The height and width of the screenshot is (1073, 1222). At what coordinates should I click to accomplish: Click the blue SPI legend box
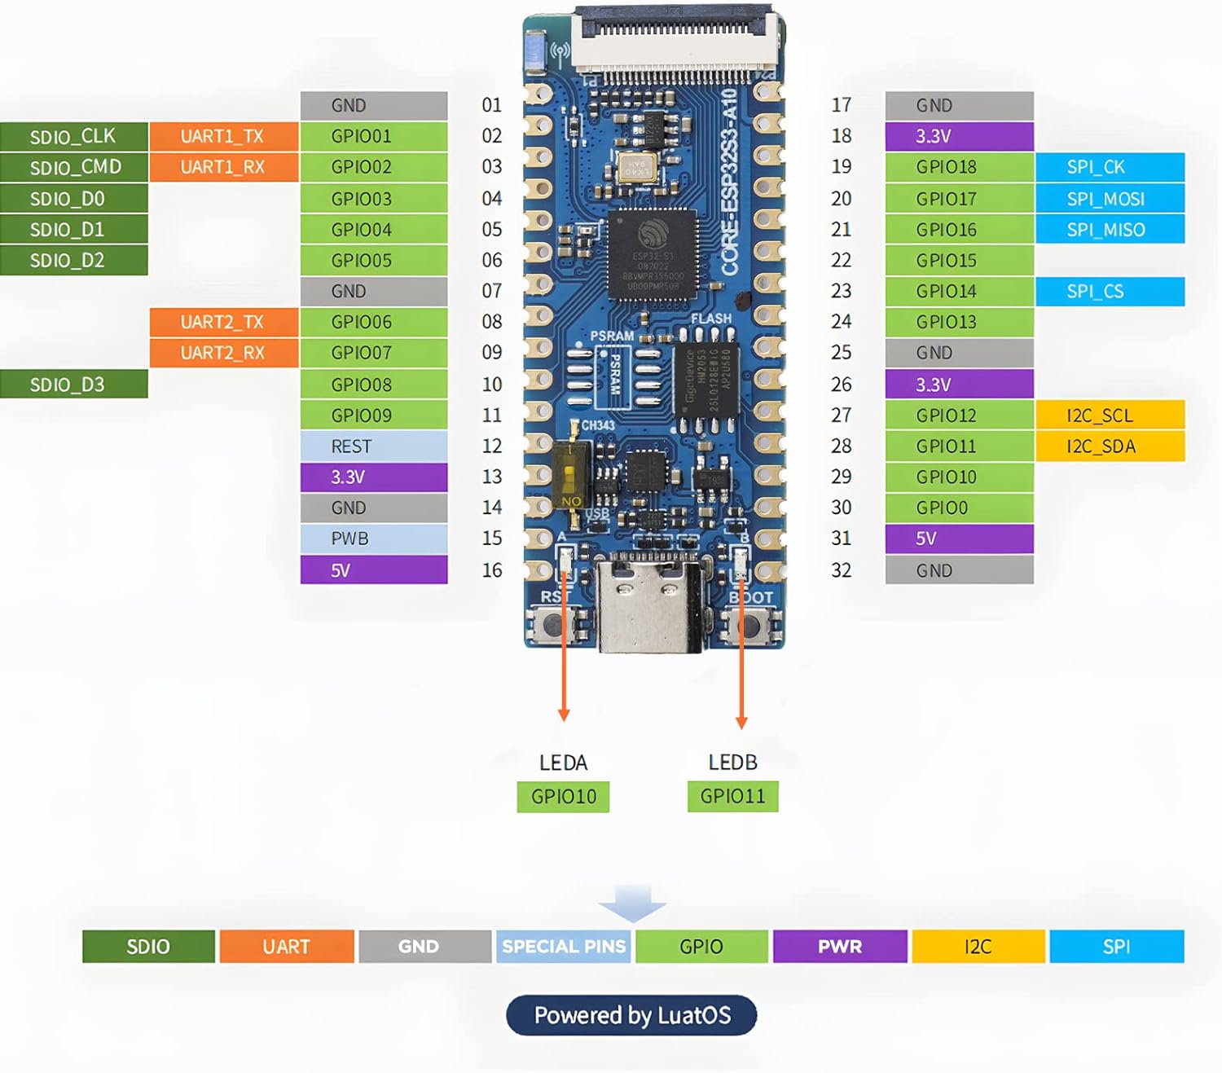1117,946
